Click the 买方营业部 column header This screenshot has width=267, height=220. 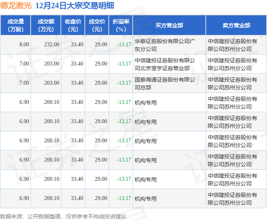169,25
